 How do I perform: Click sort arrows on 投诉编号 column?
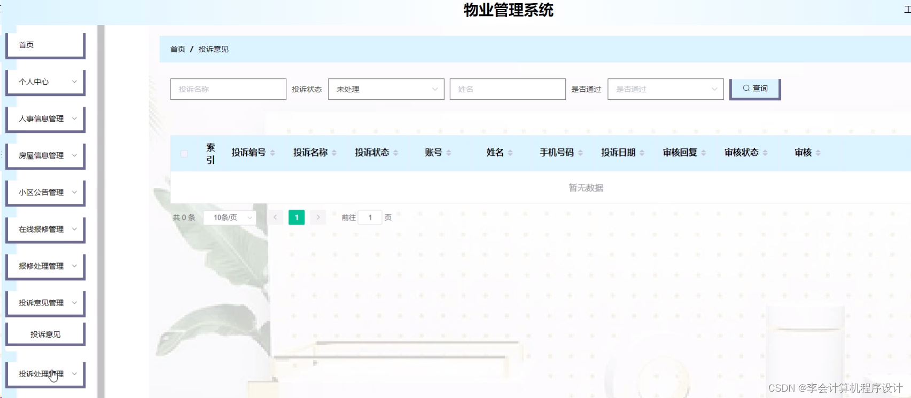(x=272, y=153)
